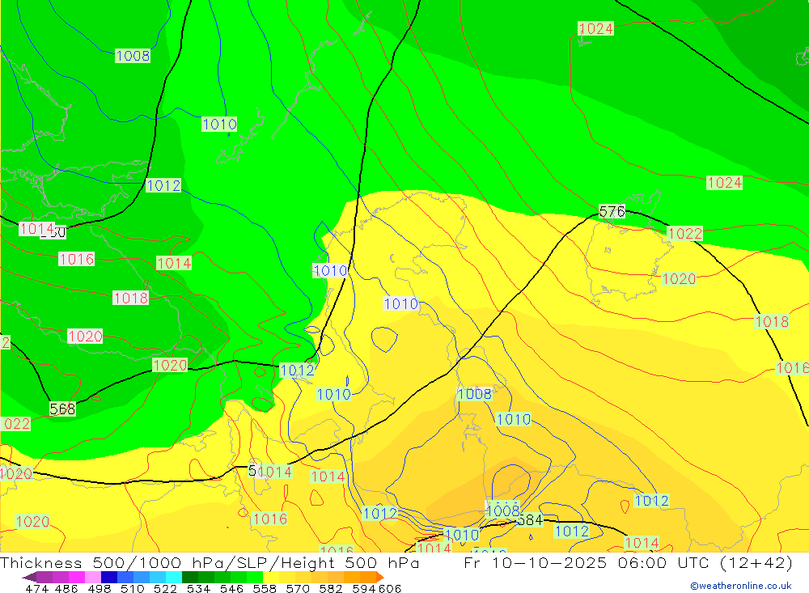Pick the light pink legend swatch above 498
The height and width of the screenshot is (593, 809).
[x=93, y=577]
